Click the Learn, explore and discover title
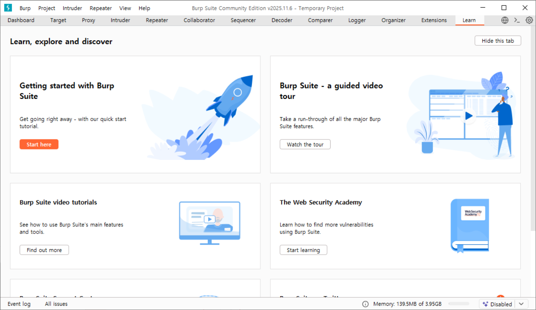This screenshot has height=310, width=536. 61,41
